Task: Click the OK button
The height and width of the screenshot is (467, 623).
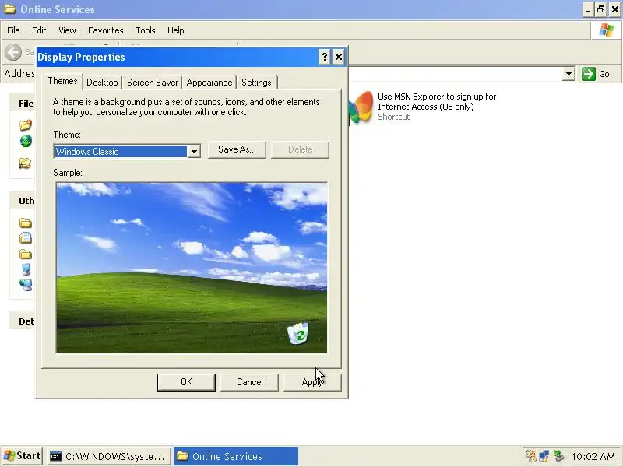Action: tap(186, 382)
